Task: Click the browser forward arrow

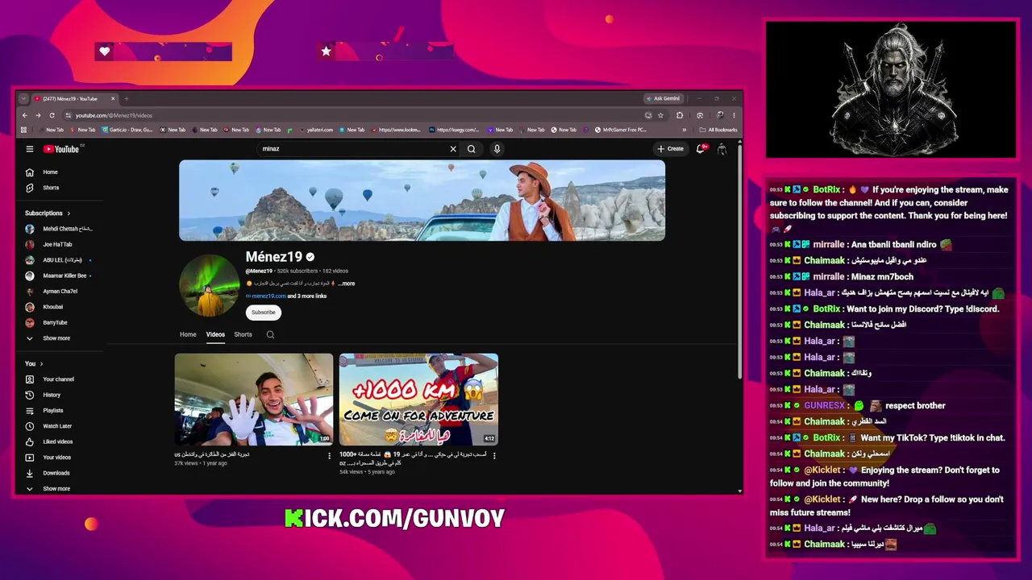Action: point(38,115)
